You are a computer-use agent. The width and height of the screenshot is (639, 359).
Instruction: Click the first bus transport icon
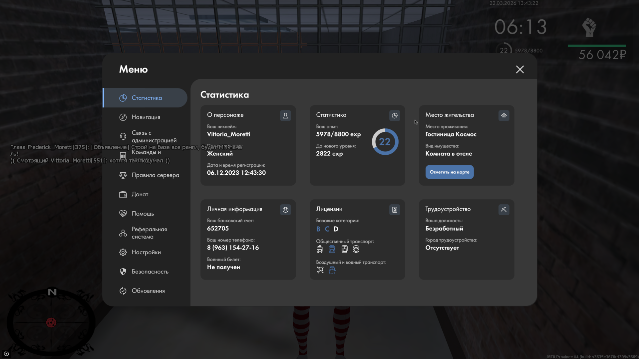(320, 249)
